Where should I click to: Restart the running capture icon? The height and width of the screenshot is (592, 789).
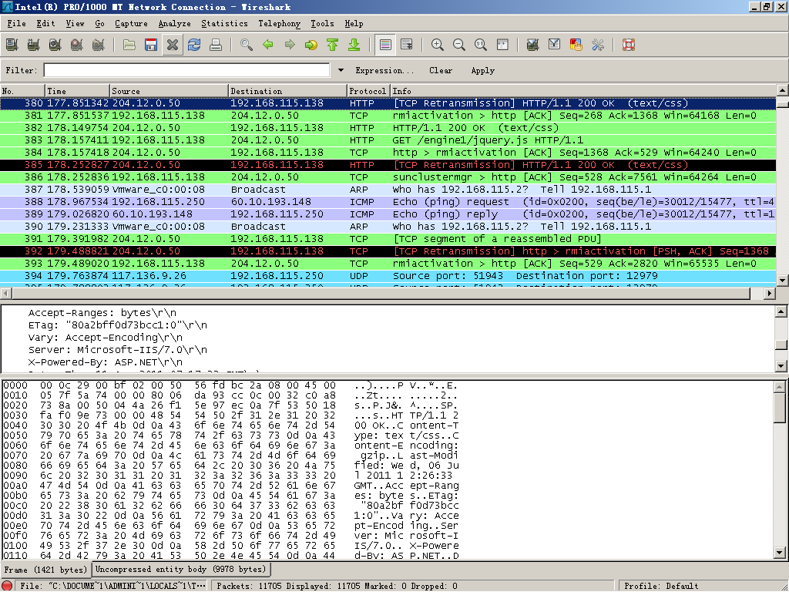click(x=99, y=45)
